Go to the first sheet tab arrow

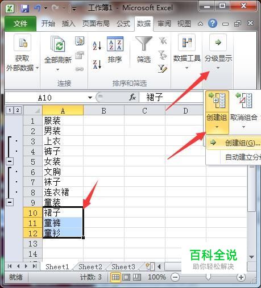pos(10,266)
